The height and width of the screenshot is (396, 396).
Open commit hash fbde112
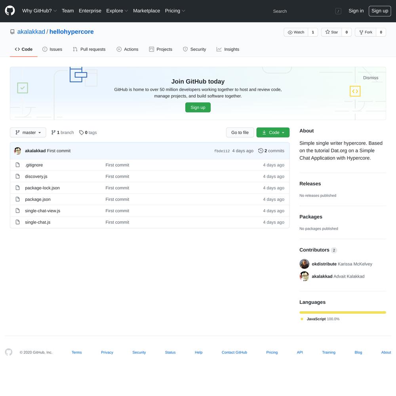(222, 151)
